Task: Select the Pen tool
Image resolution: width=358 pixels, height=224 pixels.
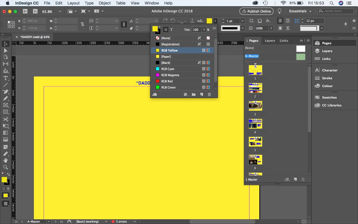Action: [x=5, y=92]
